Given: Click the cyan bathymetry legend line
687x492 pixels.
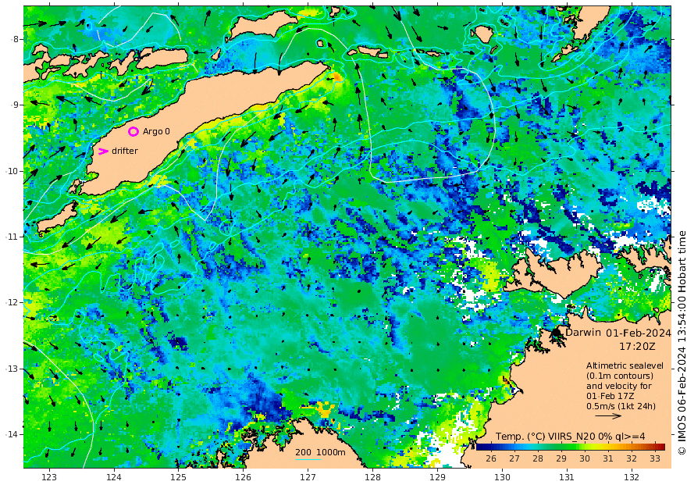Looking at the screenshot, I should coord(308,459).
